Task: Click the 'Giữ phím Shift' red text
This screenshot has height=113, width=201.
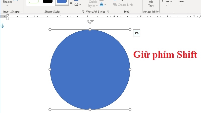Action: click(165, 55)
